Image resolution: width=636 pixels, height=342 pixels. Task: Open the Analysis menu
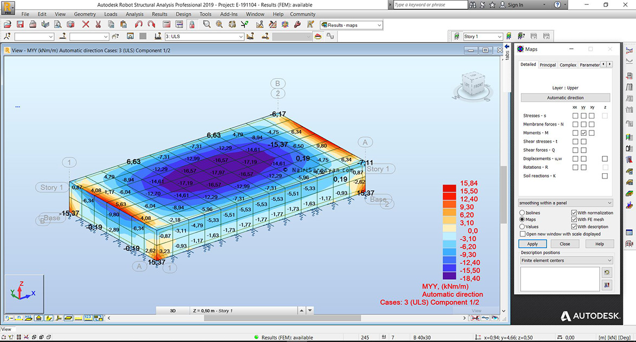coord(135,14)
